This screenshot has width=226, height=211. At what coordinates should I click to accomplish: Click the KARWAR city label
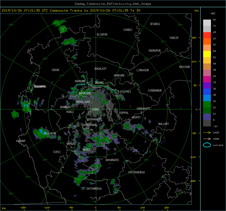click(x=21, y=141)
